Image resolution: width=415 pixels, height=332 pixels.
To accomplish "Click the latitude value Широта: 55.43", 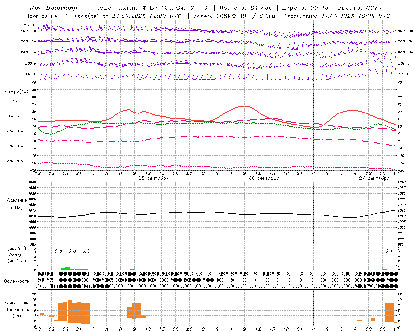I will point(305,8).
